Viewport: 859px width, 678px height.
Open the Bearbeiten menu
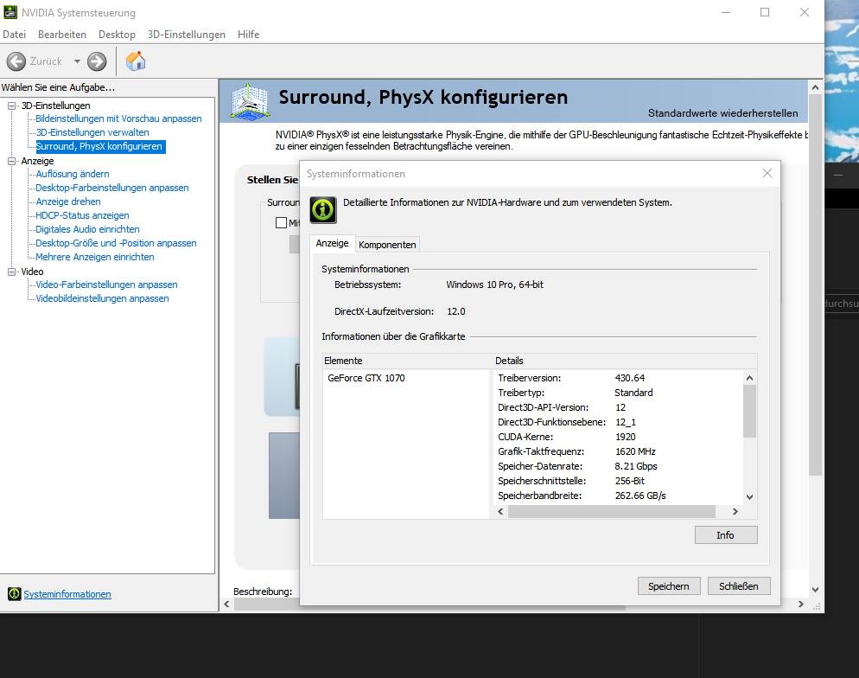click(62, 34)
